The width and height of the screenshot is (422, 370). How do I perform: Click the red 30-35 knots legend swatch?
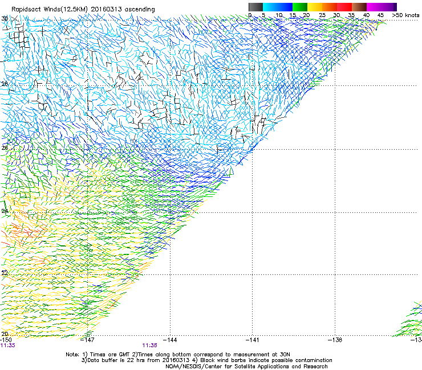click(344, 7)
